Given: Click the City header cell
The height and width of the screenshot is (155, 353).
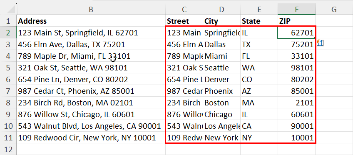Looking at the screenshot, I should pyautogui.click(x=222, y=21).
